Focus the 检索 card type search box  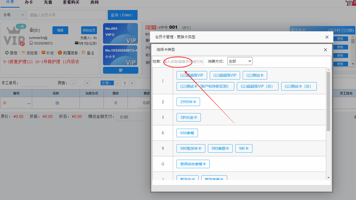[x=183, y=62]
